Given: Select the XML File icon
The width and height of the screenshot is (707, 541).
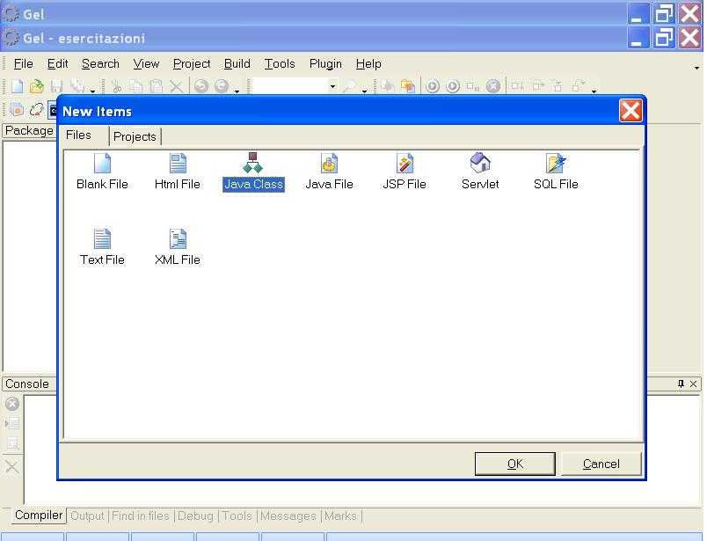Looking at the screenshot, I should 178,246.
